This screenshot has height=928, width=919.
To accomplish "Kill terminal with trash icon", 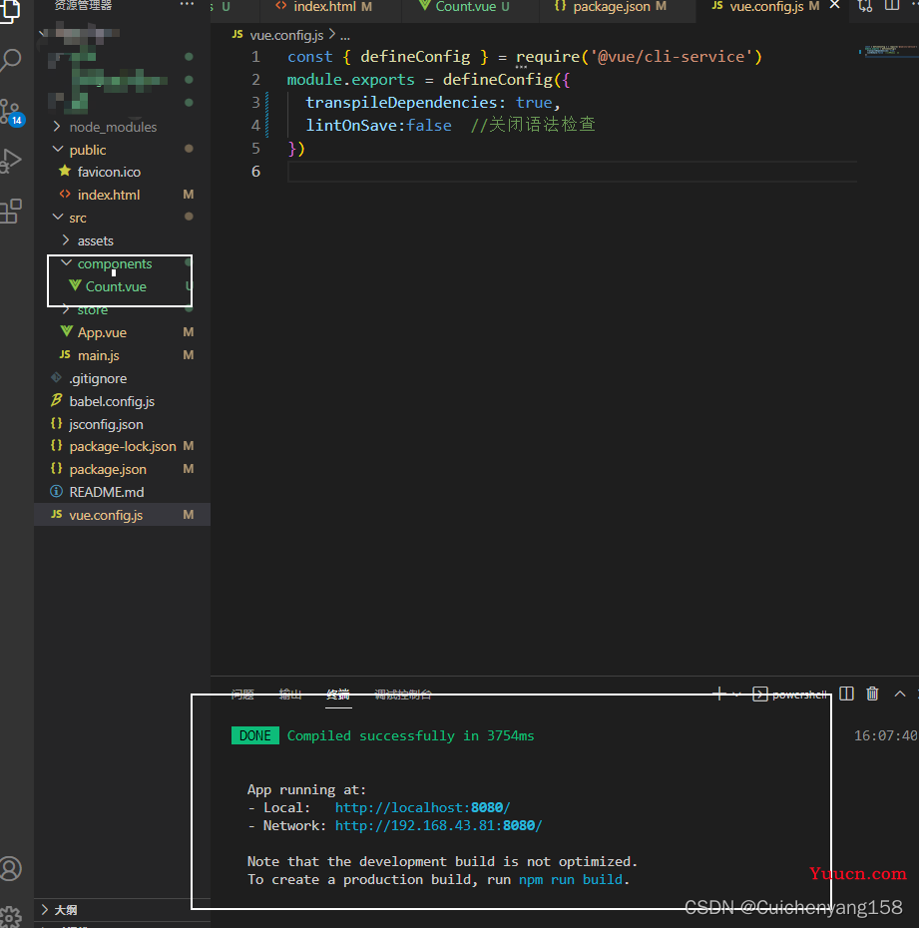I will click(872, 694).
